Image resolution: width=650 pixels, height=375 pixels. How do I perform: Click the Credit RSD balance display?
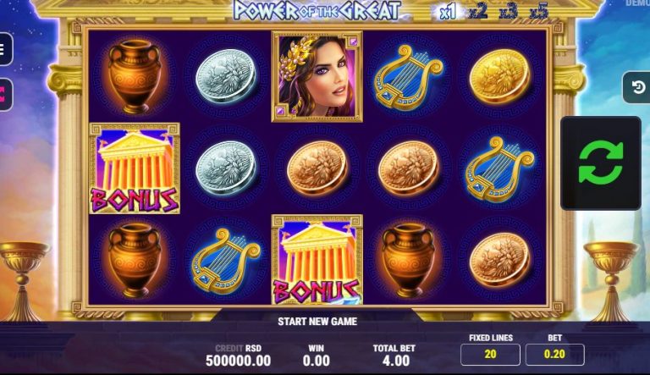(x=239, y=356)
